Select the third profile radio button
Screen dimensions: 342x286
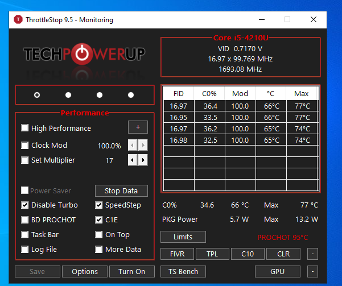[x=100, y=95]
